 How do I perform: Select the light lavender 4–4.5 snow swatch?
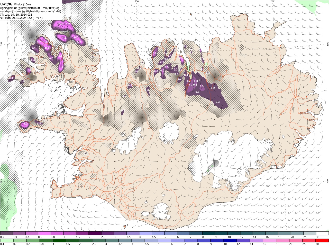145,233
